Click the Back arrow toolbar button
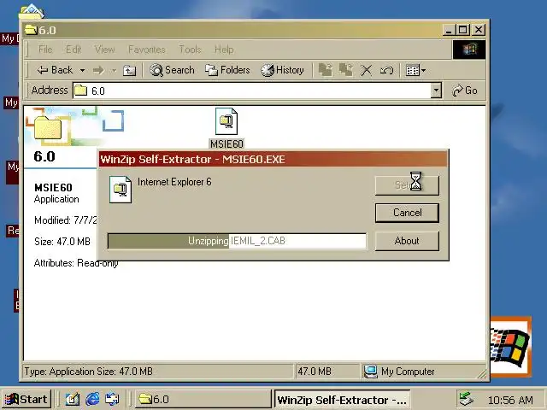The image size is (547, 410). (x=55, y=70)
